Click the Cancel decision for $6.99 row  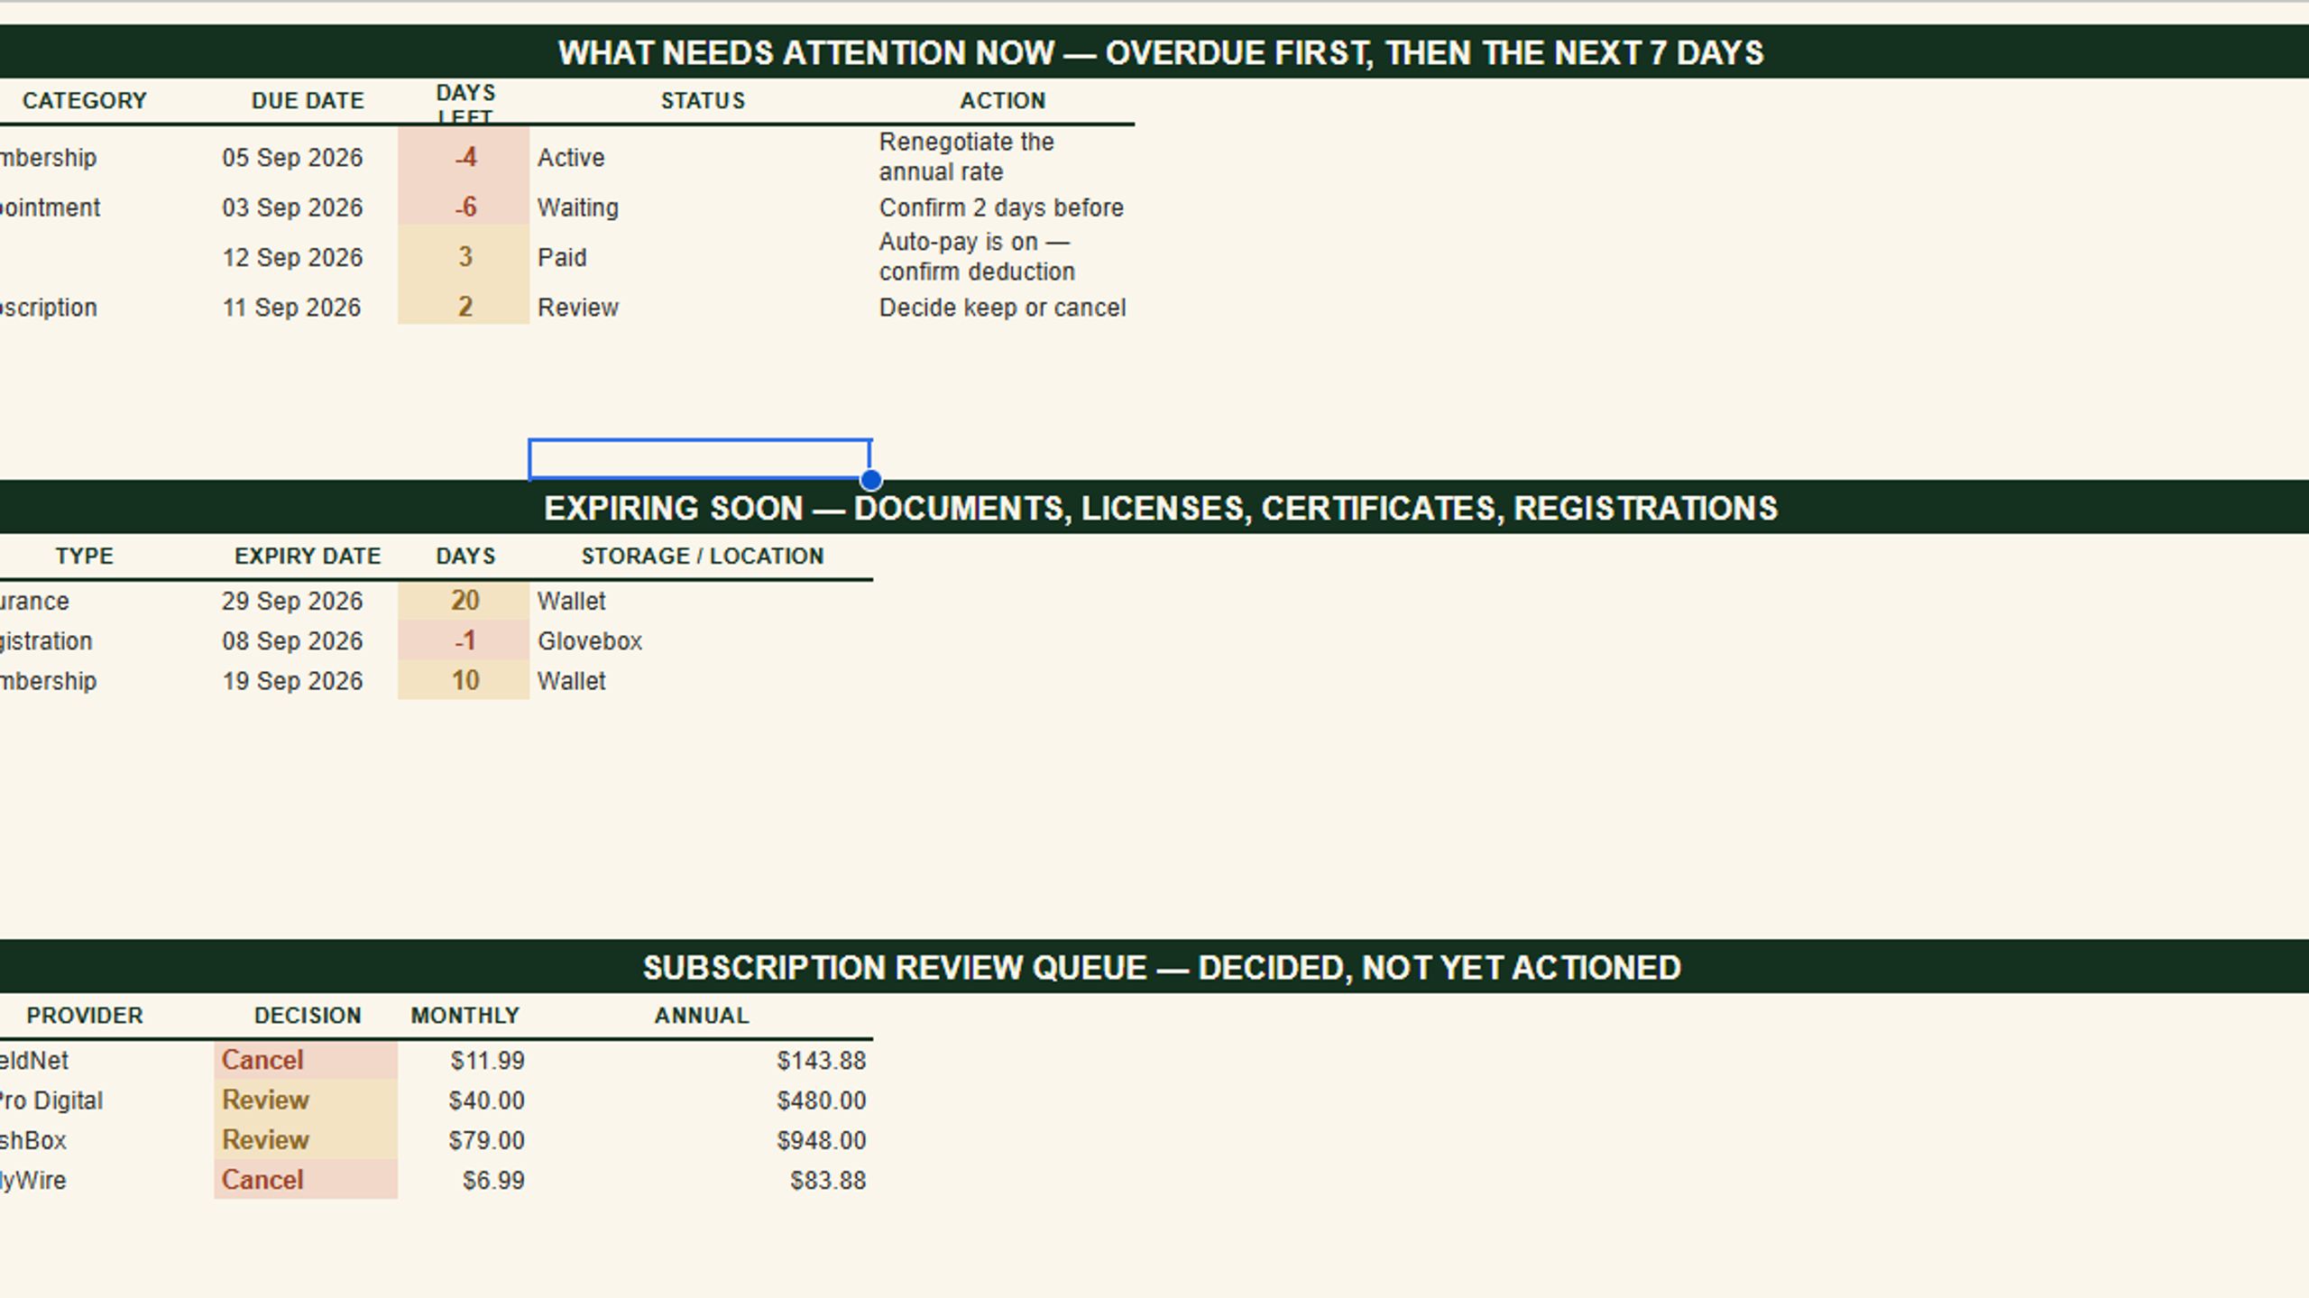(306, 1180)
